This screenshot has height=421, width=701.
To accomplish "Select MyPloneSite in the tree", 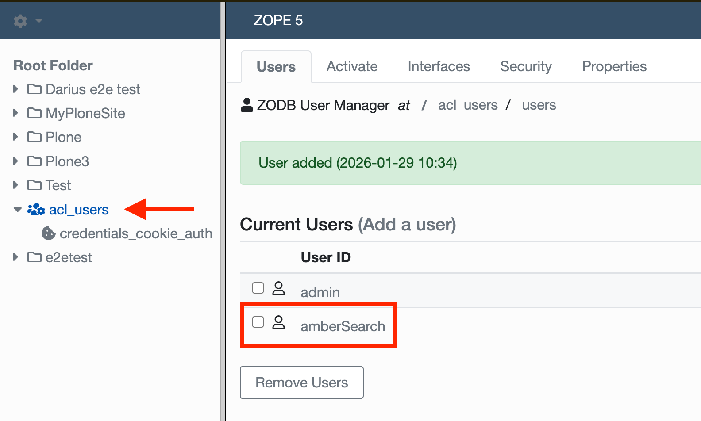I will (x=85, y=113).
